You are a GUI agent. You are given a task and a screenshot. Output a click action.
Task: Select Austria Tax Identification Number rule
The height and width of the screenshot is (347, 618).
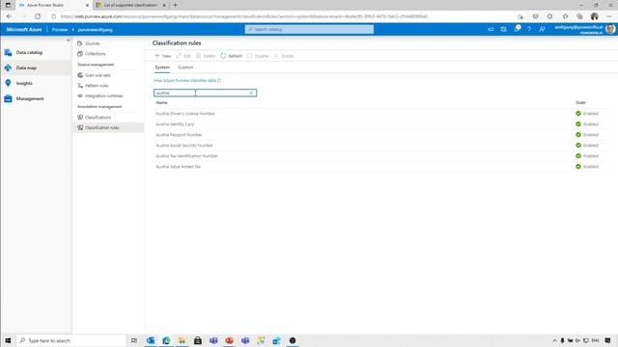pyautogui.click(x=186, y=156)
